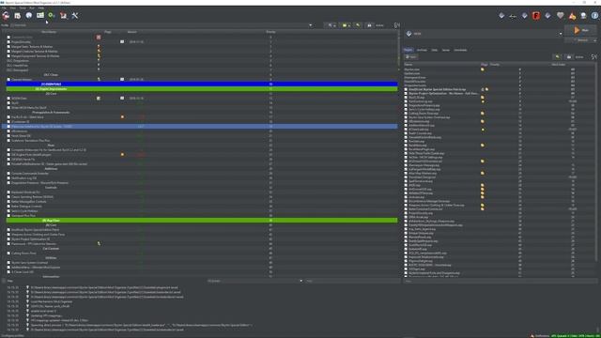Switch to the Downloads tab
Viewport: 601px width, 338px height.
pos(461,50)
